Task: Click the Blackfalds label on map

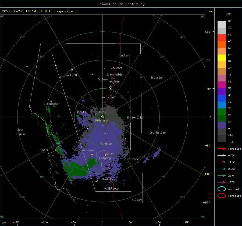Action: [x=114, y=74]
